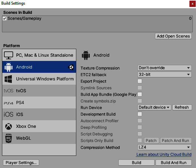This screenshot has width=196, height=168.
Task: Open the ETC2 fallback dropdown
Action: 164,74
